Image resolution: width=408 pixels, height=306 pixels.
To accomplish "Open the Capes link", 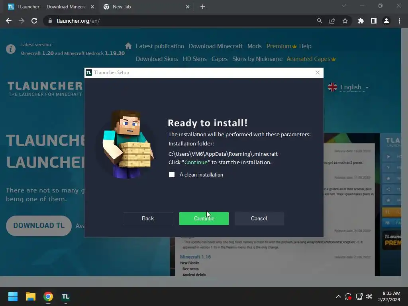I will click(220, 59).
